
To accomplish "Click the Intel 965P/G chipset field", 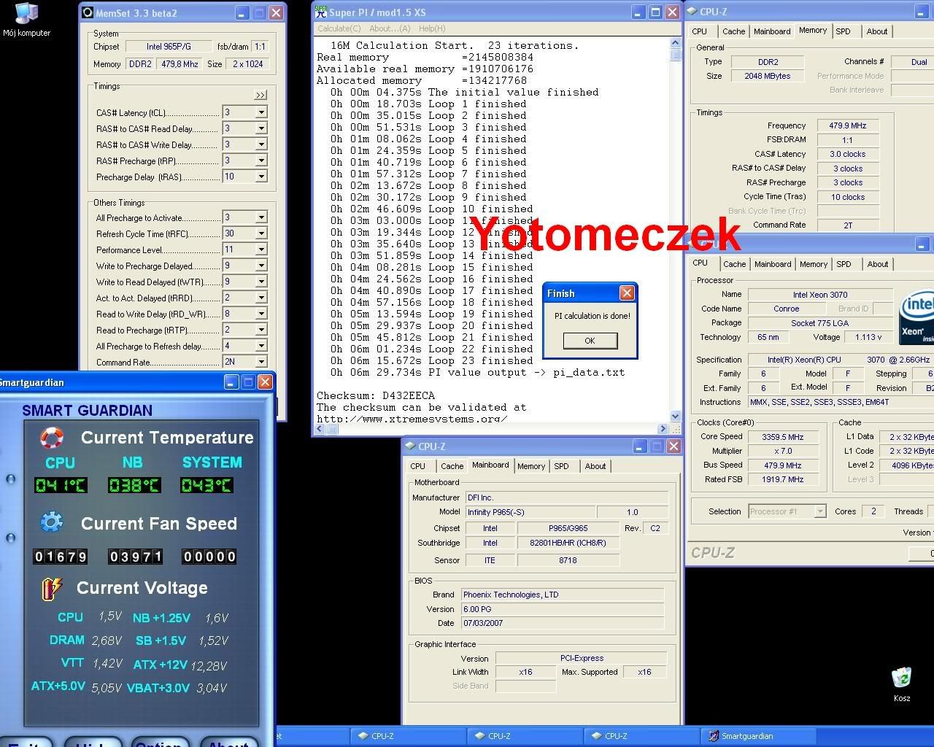I will 169,47.
